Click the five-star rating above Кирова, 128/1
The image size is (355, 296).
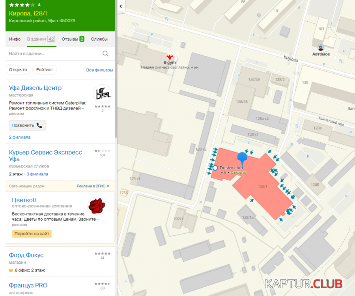[22, 5]
